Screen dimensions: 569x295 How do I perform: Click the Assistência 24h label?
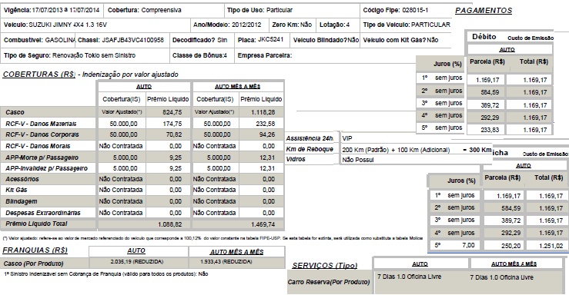310,138
